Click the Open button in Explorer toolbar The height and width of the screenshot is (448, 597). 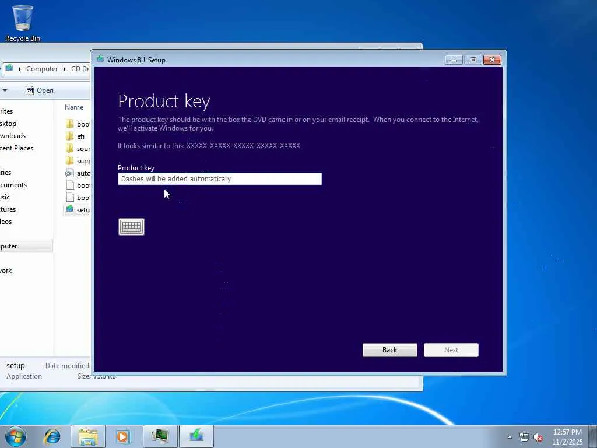(x=40, y=90)
